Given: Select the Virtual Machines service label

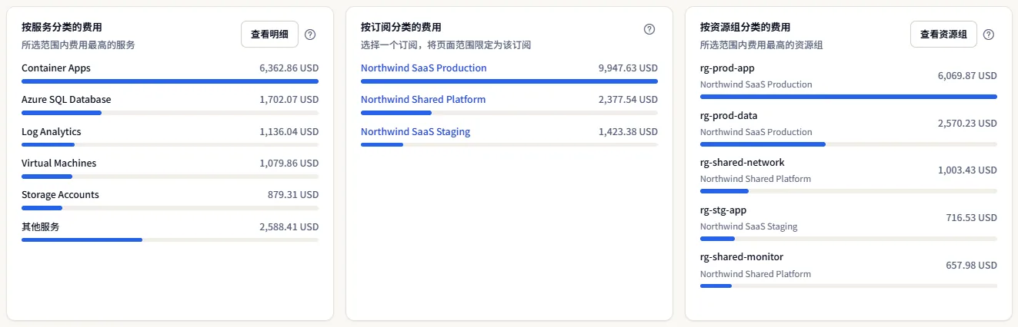Looking at the screenshot, I should tap(59, 163).
